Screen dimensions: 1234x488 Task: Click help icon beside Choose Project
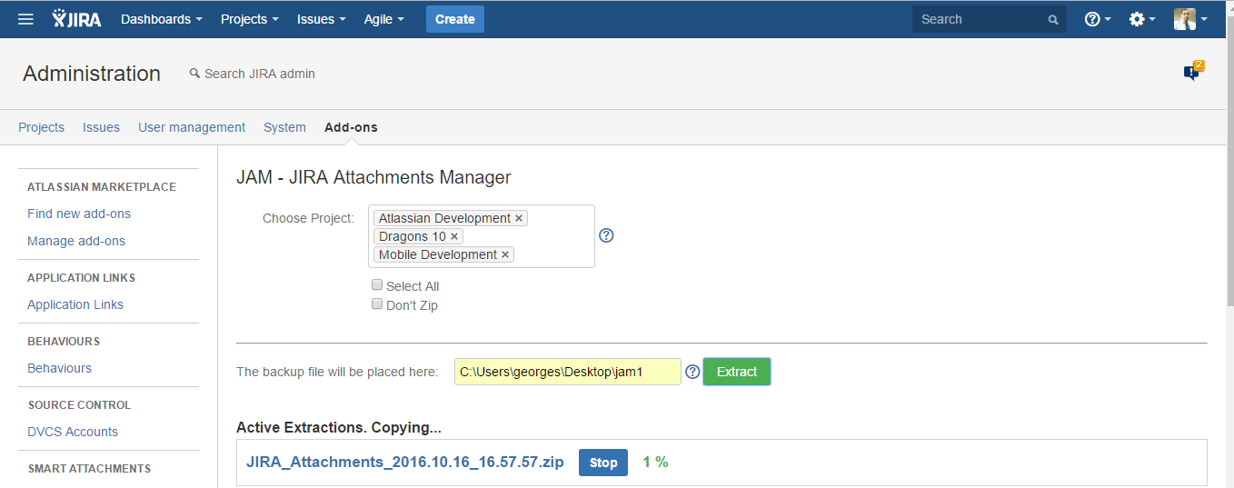point(607,235)
